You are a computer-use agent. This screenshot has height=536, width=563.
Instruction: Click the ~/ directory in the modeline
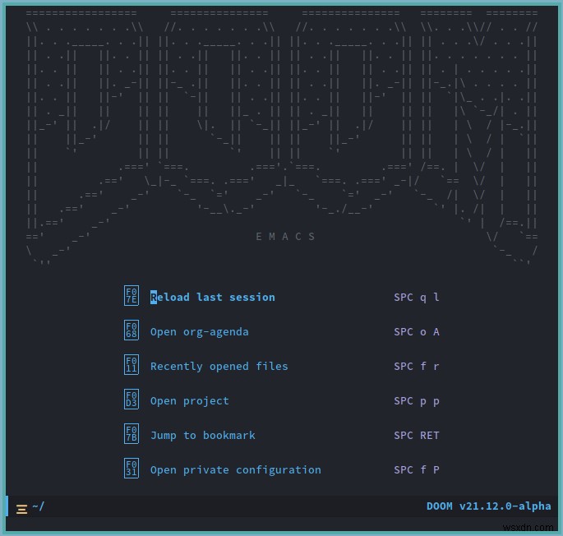point(39,506)
